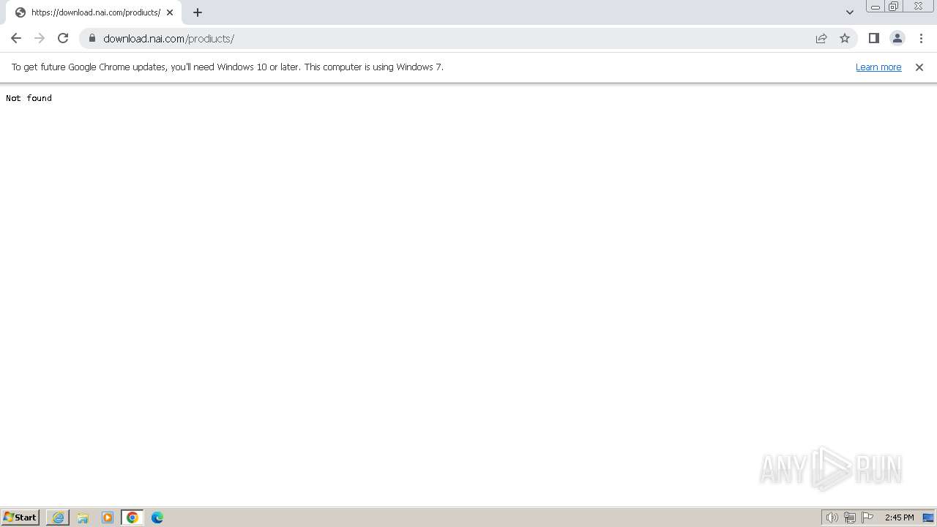Click the 2:45 PM clock in the tray
Screen dimensions: 937x527
click(x=899, y=517)
